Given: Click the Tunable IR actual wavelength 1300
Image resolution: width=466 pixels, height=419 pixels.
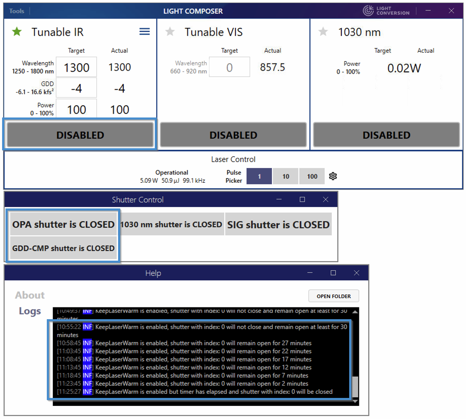Looking at the screenshot, I should coord(119,67).
